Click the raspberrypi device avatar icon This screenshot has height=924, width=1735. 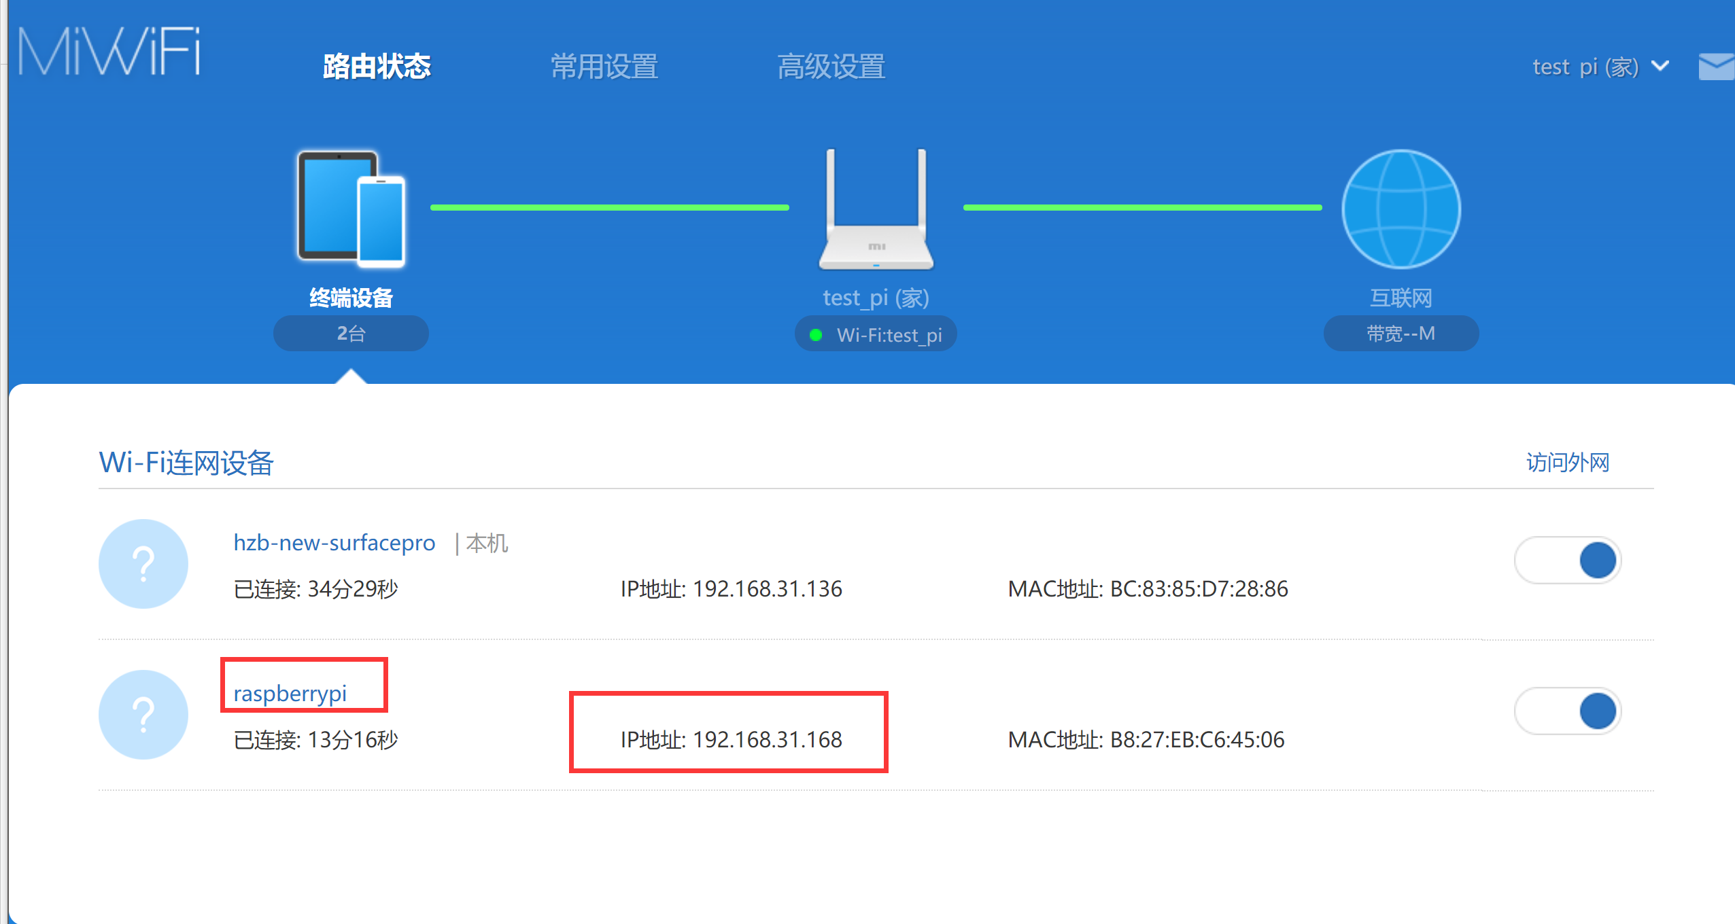coord(143,715)
